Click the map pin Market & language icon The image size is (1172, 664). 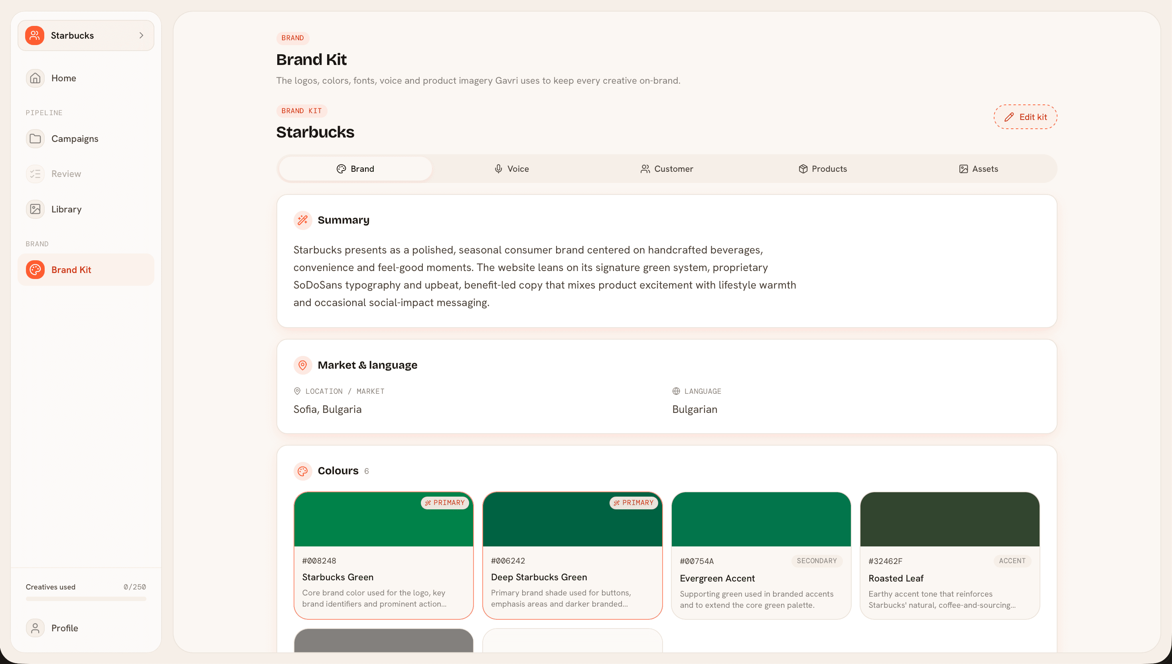(x=303, y=365)
